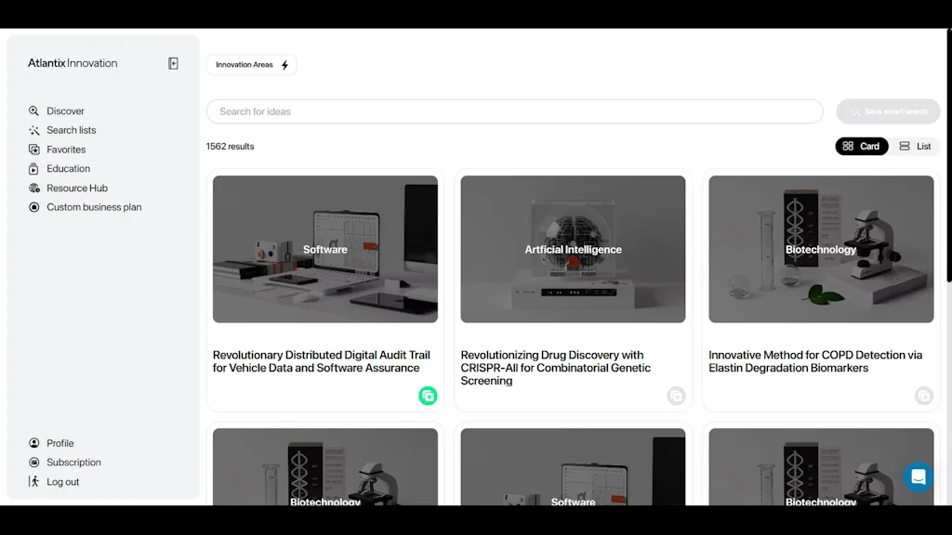Open the CRISPR Drug Discovery card thumbnail
The height and width of the screenshot is (535, 952).
(x=573, y=248)
